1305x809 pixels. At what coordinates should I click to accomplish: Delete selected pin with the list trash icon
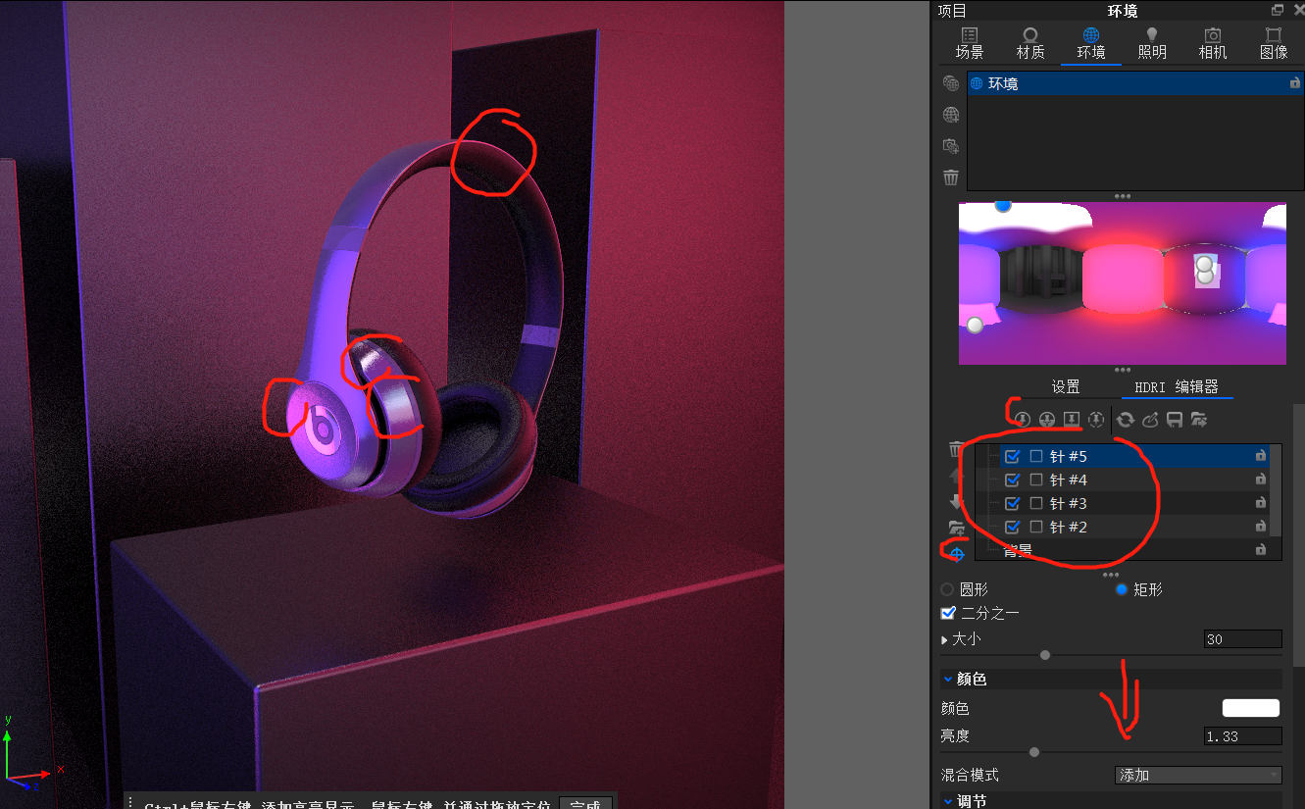coord(957,450)
